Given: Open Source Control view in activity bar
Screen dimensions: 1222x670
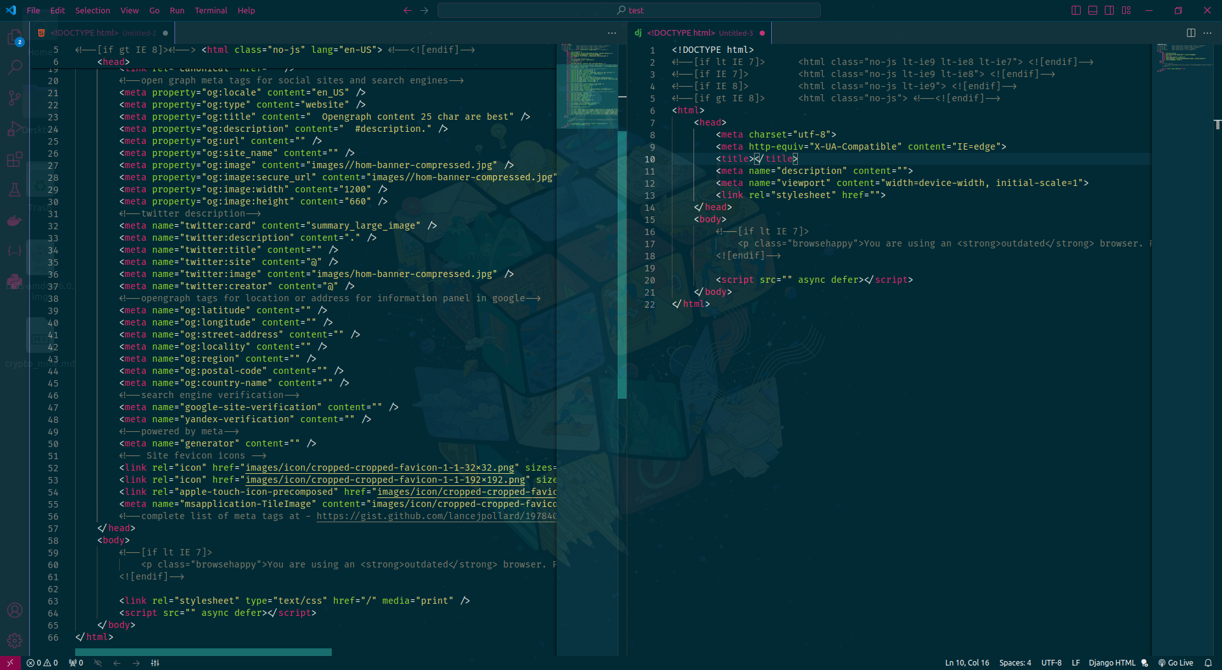Looking at the screenshot, I should click(x=15, y=97).
